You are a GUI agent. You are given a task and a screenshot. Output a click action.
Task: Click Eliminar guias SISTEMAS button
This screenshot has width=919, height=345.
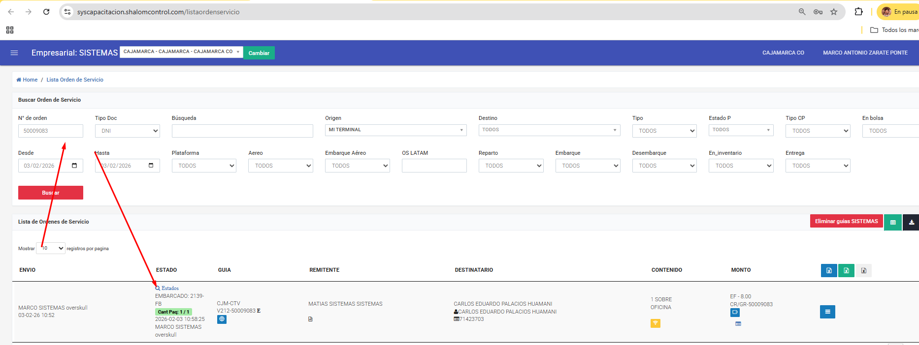[846, 221]
